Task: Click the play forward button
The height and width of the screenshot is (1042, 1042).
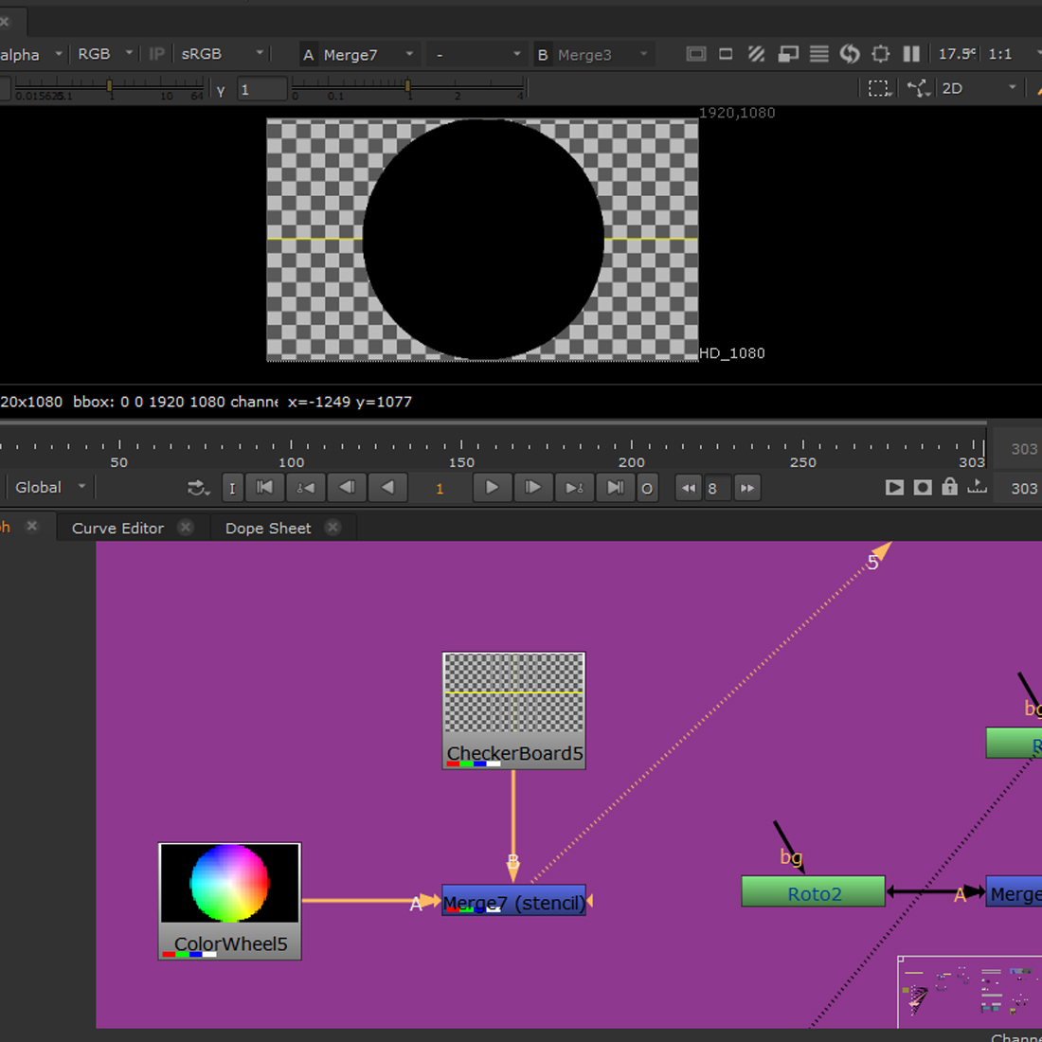Action: pyautogui.click(x=492, y=488)
